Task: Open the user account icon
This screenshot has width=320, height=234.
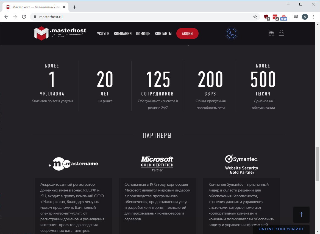Action: click(x=282, y=33)
